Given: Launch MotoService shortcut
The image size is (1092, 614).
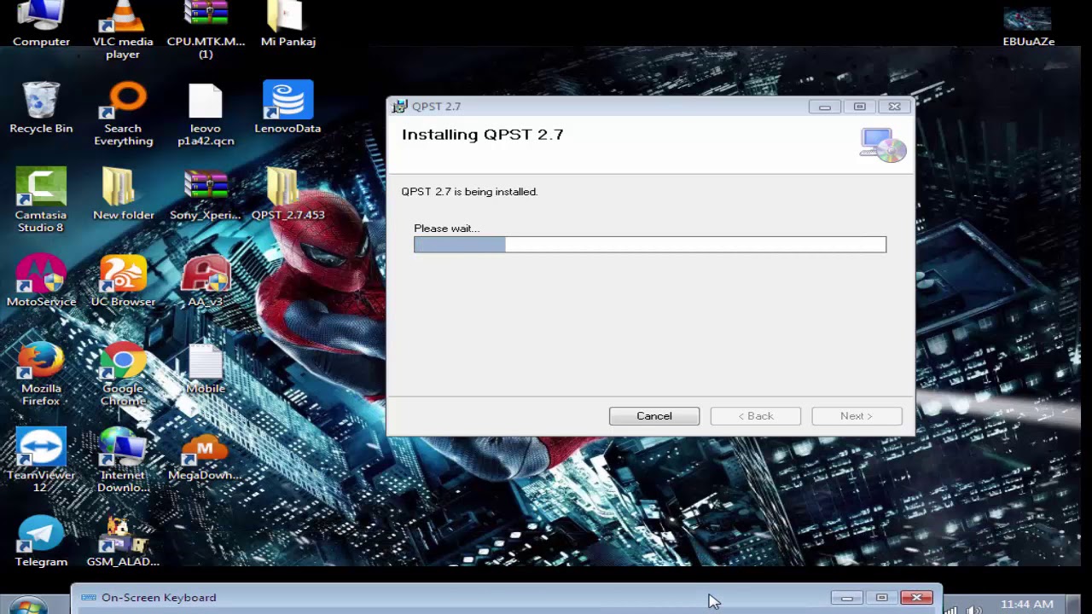Looking at the screenshot, I should click(41, 281).
